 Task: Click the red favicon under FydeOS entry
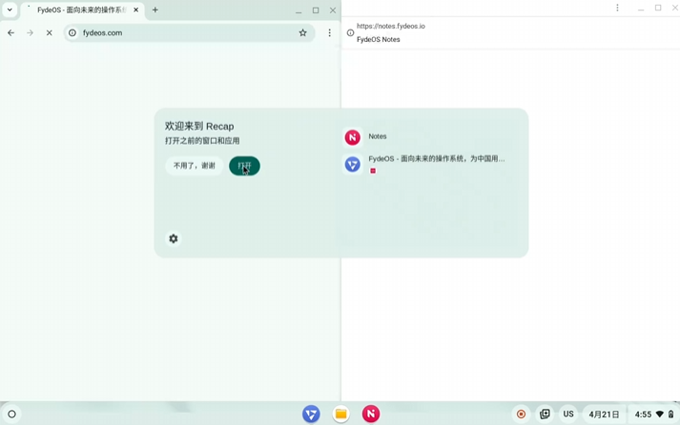[373, 172]
